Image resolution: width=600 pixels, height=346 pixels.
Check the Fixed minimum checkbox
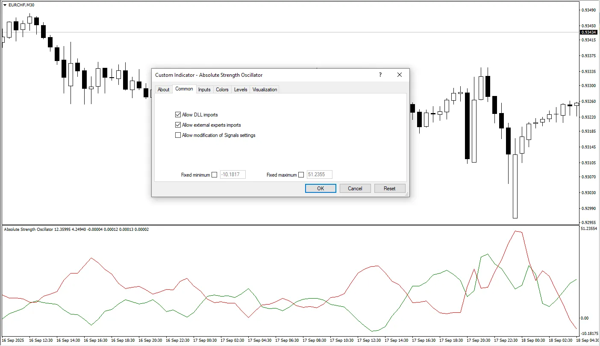point(215,174)
